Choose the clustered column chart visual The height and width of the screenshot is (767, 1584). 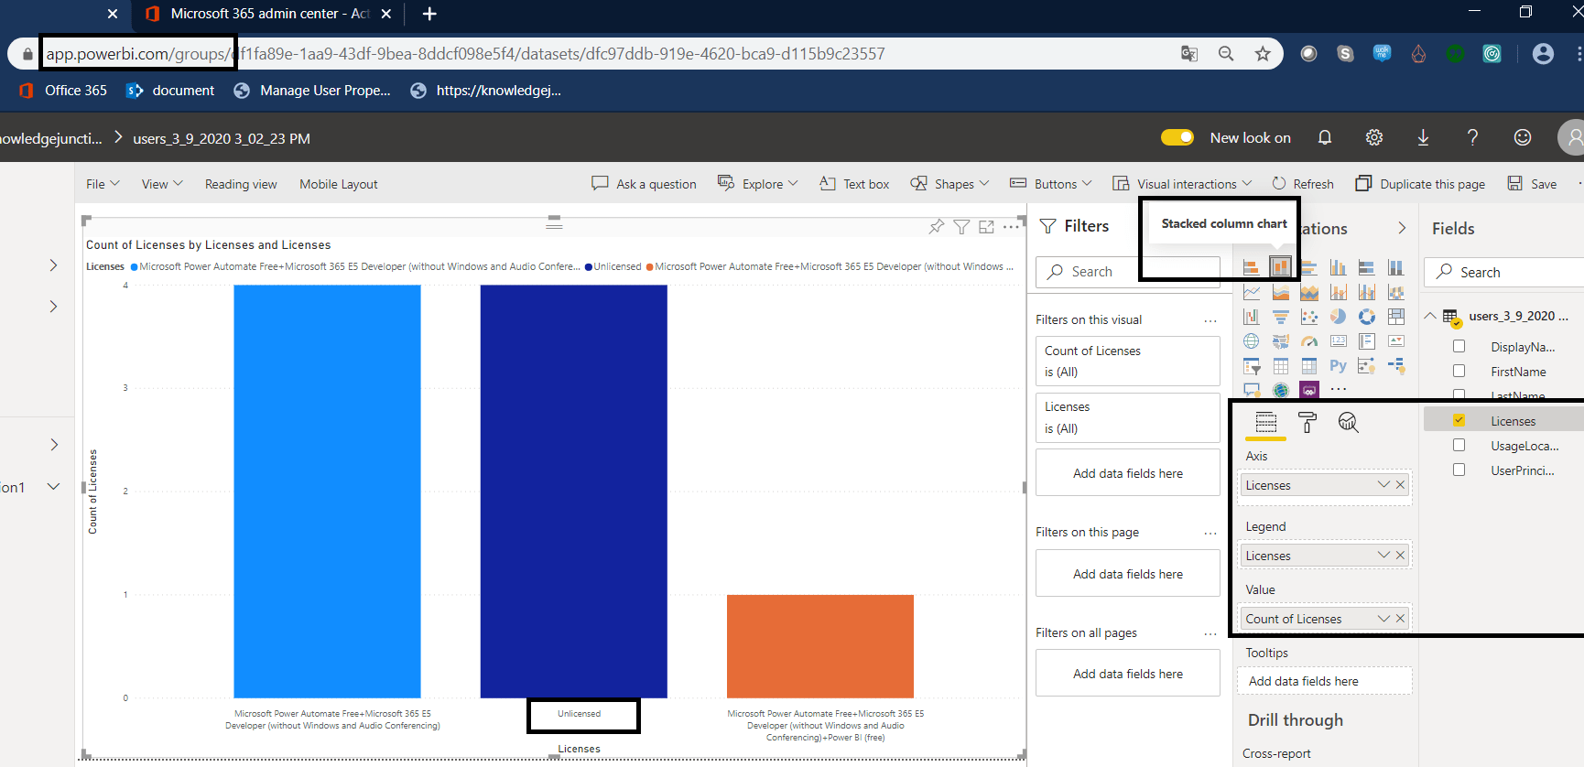coord(1338,267)
